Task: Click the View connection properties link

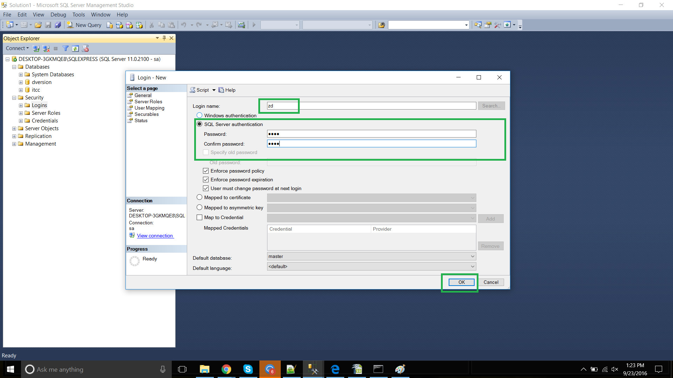Action: pyautogui.click(x=155, y=236)
